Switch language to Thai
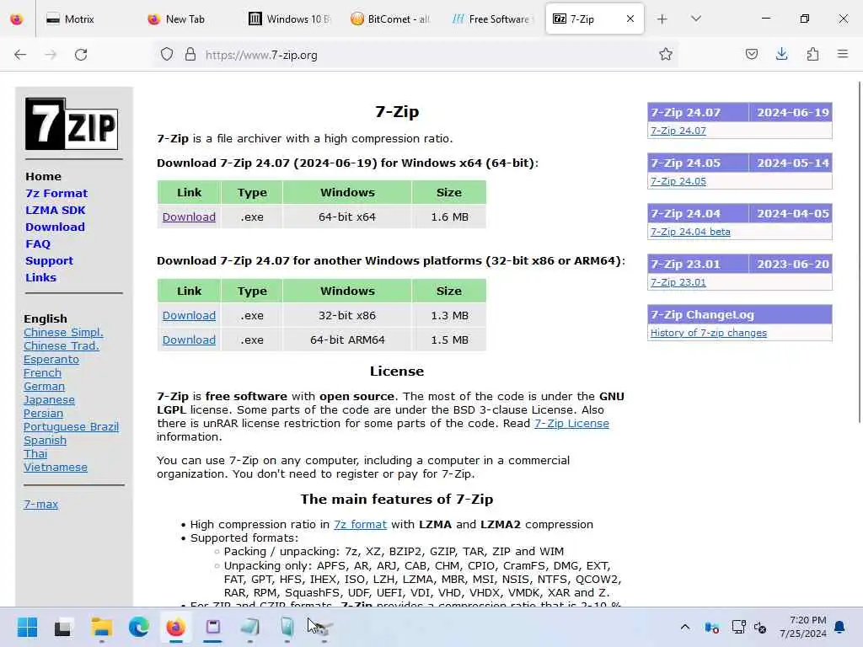Viewport: 863px width, 647px height. (35, 454)
